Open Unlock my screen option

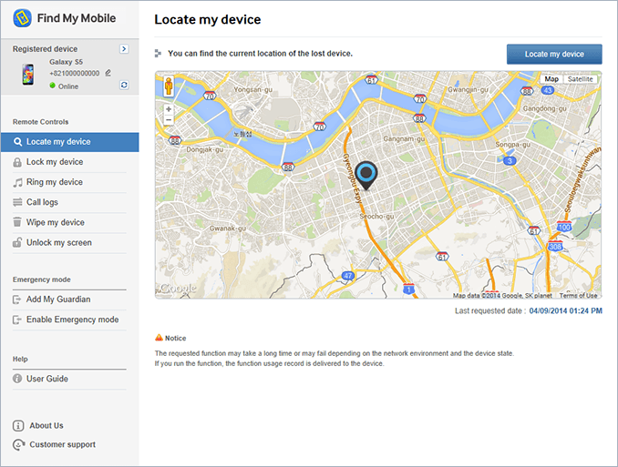click(59, 242)
